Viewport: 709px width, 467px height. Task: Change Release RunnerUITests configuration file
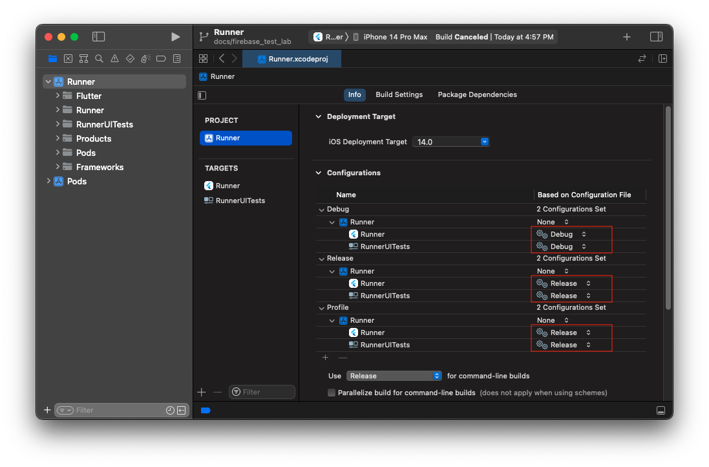point(564,296)
